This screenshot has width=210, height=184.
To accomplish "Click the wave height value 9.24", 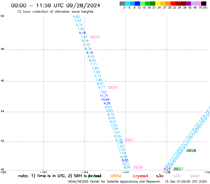I will (x=167, y=169).
